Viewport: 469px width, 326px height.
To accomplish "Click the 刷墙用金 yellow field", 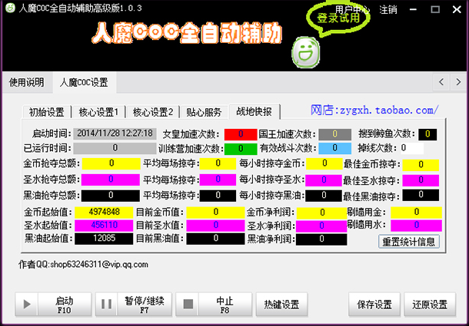I will click(417, 212).
